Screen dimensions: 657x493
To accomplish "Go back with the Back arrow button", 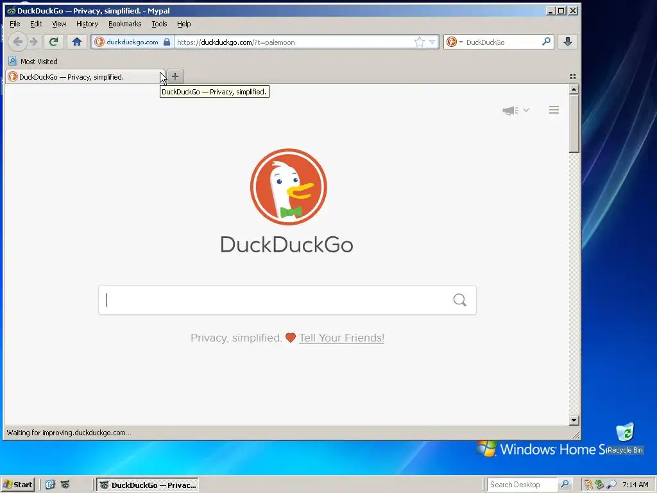I will [x=17, y=42].
